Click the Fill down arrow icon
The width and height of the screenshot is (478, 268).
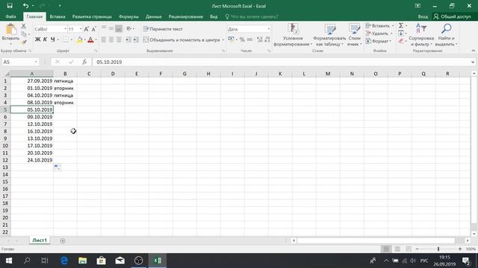click(401, 33)
